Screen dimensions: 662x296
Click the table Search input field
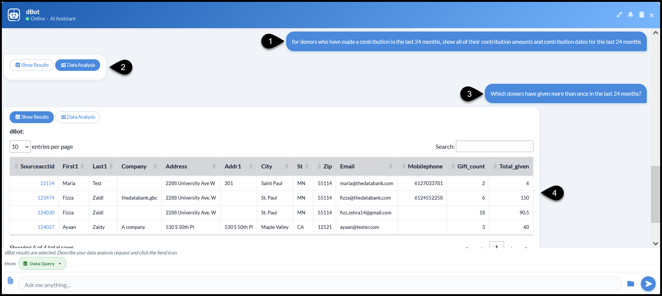point(494,147)
